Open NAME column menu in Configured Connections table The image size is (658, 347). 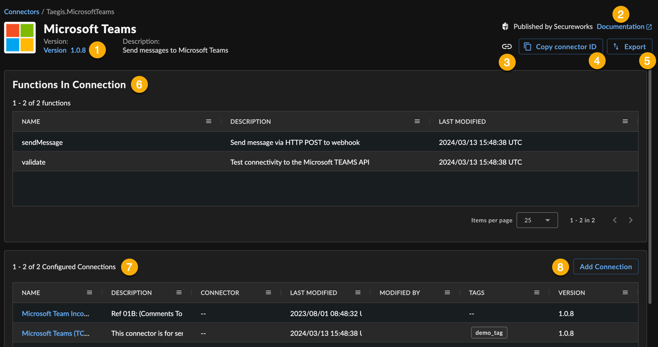click(x=89, y=293)
